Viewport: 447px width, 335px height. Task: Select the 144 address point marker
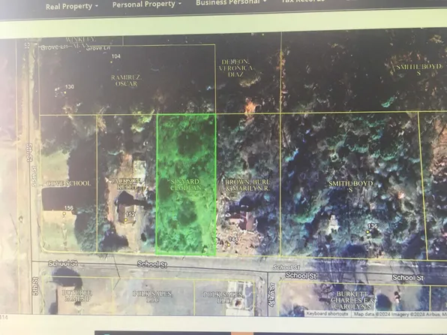[x=229, y=245]
